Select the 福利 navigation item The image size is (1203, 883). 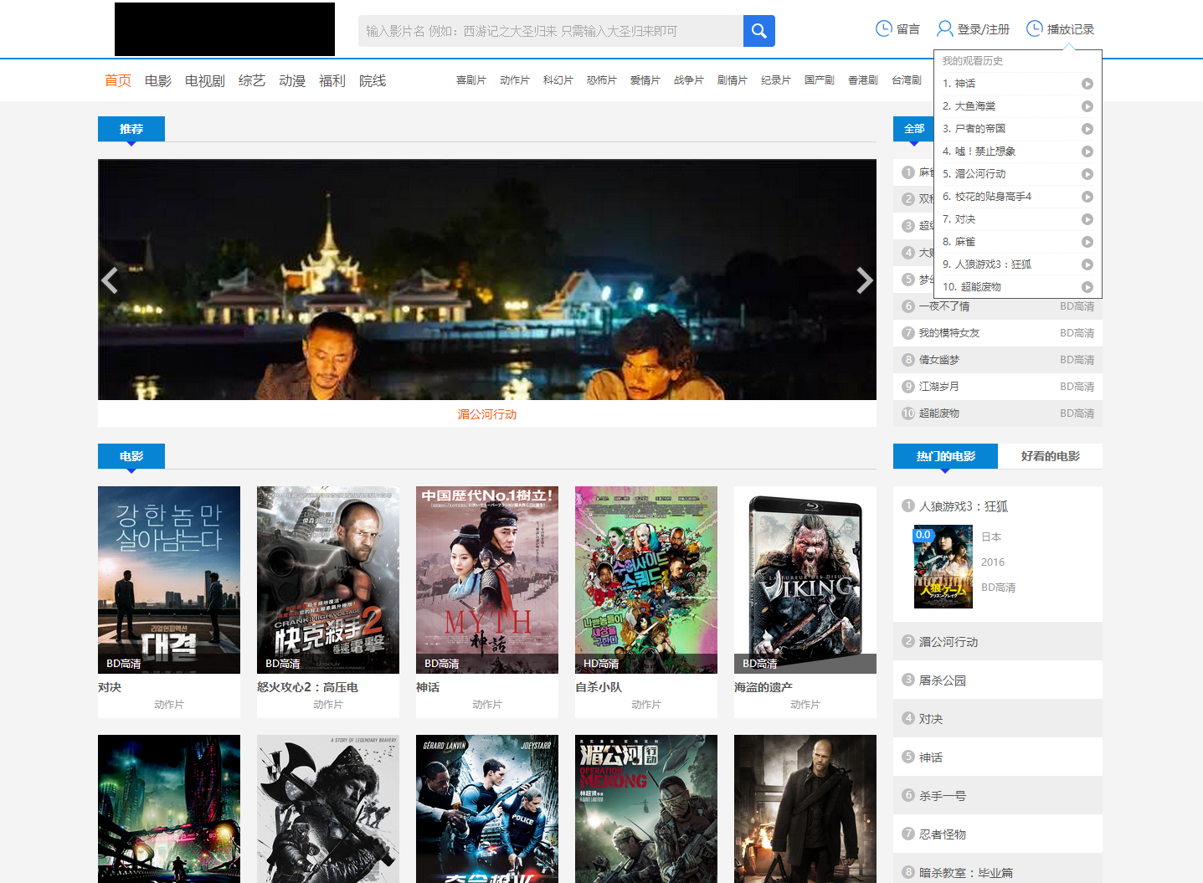tap(332, 80)
